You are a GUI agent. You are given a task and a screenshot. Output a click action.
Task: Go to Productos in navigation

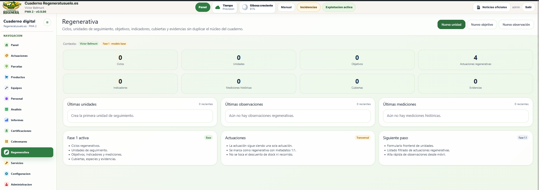coord(27,77)
